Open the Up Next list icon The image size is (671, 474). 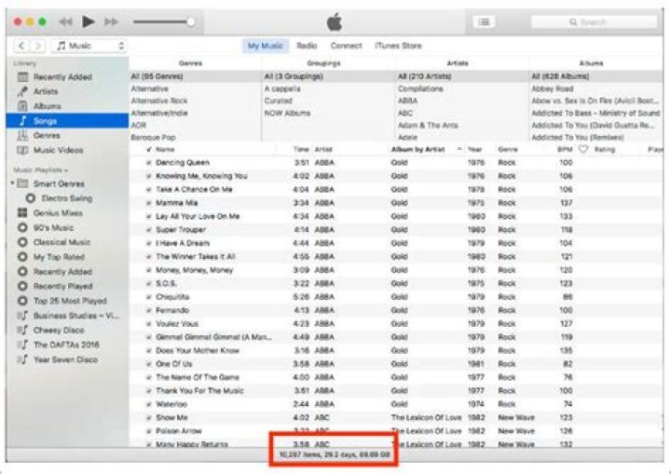point(484,21)
